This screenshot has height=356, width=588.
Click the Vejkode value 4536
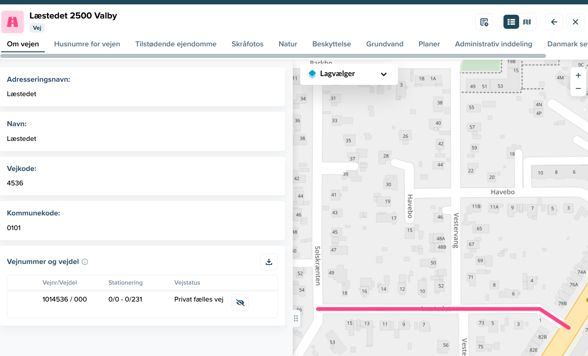tap(15, 183)
